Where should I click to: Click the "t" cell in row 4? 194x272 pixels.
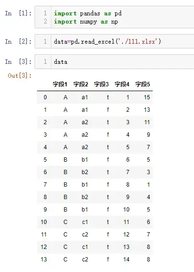pyautogui.click(x=108, y=147)
